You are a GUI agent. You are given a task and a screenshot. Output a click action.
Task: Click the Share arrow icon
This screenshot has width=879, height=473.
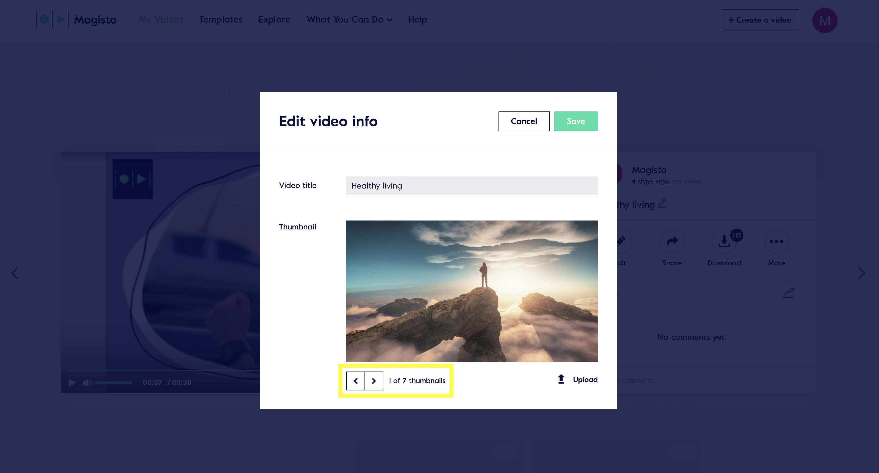point(672,241)
